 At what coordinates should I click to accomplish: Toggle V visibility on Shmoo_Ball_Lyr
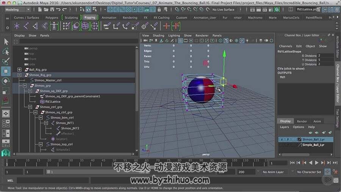282,139
